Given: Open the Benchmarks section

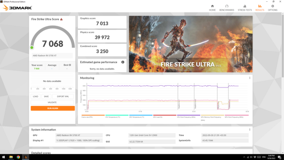Looking at the screenshot, I should point(227,8).
